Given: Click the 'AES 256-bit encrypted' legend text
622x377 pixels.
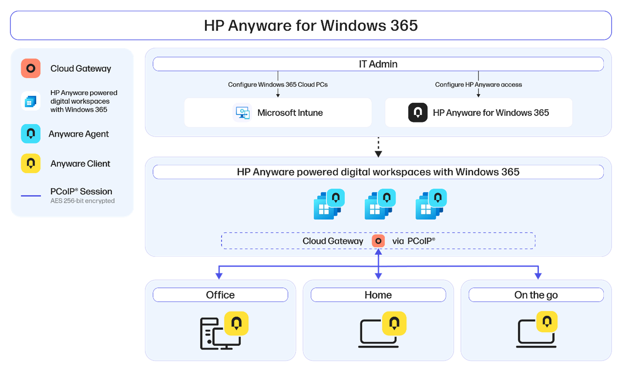Looking at the screenshot, I should point(83,201).
